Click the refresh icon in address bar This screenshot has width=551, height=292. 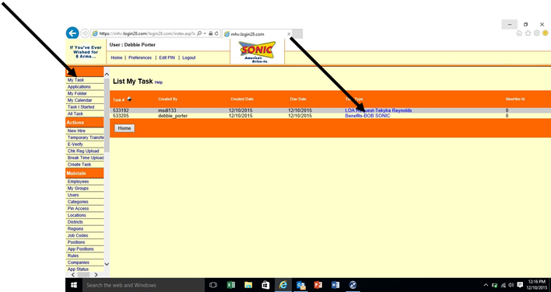pos(217,33)
